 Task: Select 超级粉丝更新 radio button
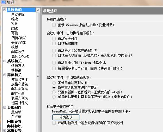tap(54, 97)
